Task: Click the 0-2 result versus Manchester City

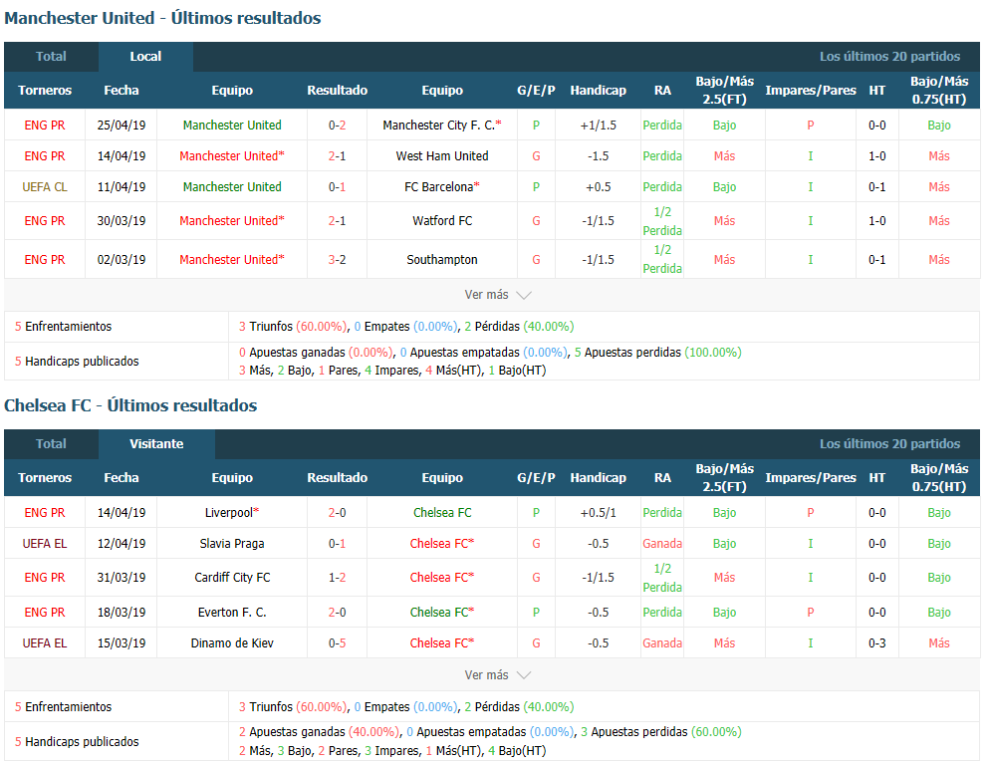Action: pyautogui.click(x=337, y=125)
